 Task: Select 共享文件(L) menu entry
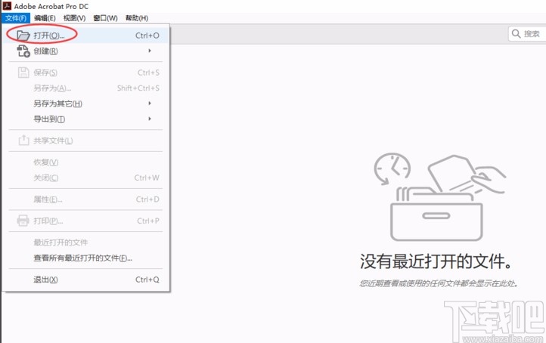click(86, 141)
